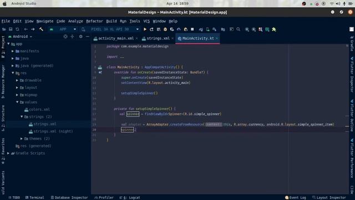The width and height of the screenshot is (355, 200).
Task: Select strings.xml (night) in project tree
Action: pyautogui.click(x=50, y=131)
